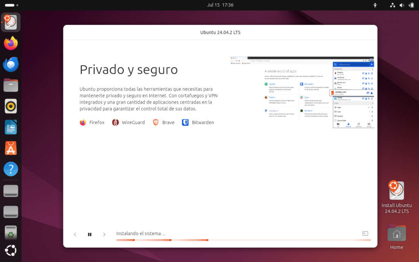Click the app screenshot preview image
The height and width of the screenshot is (262, 419).
pyautogui.click(x=302, y=92)
